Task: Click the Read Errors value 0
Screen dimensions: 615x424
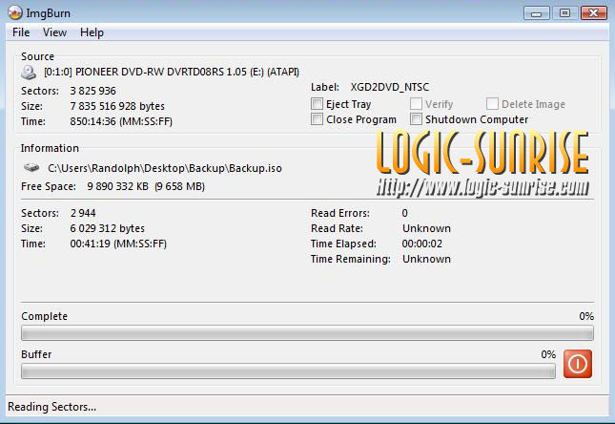Action: tap(405, 213)
